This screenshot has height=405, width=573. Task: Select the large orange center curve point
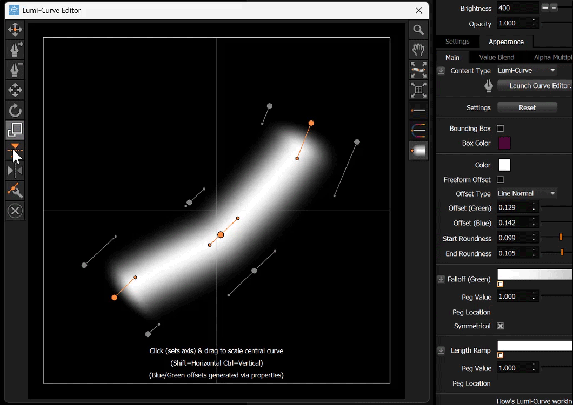tap(221, 235)
